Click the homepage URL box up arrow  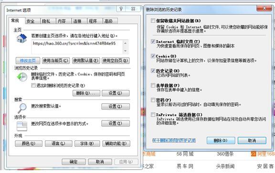[x=125, y=43]
